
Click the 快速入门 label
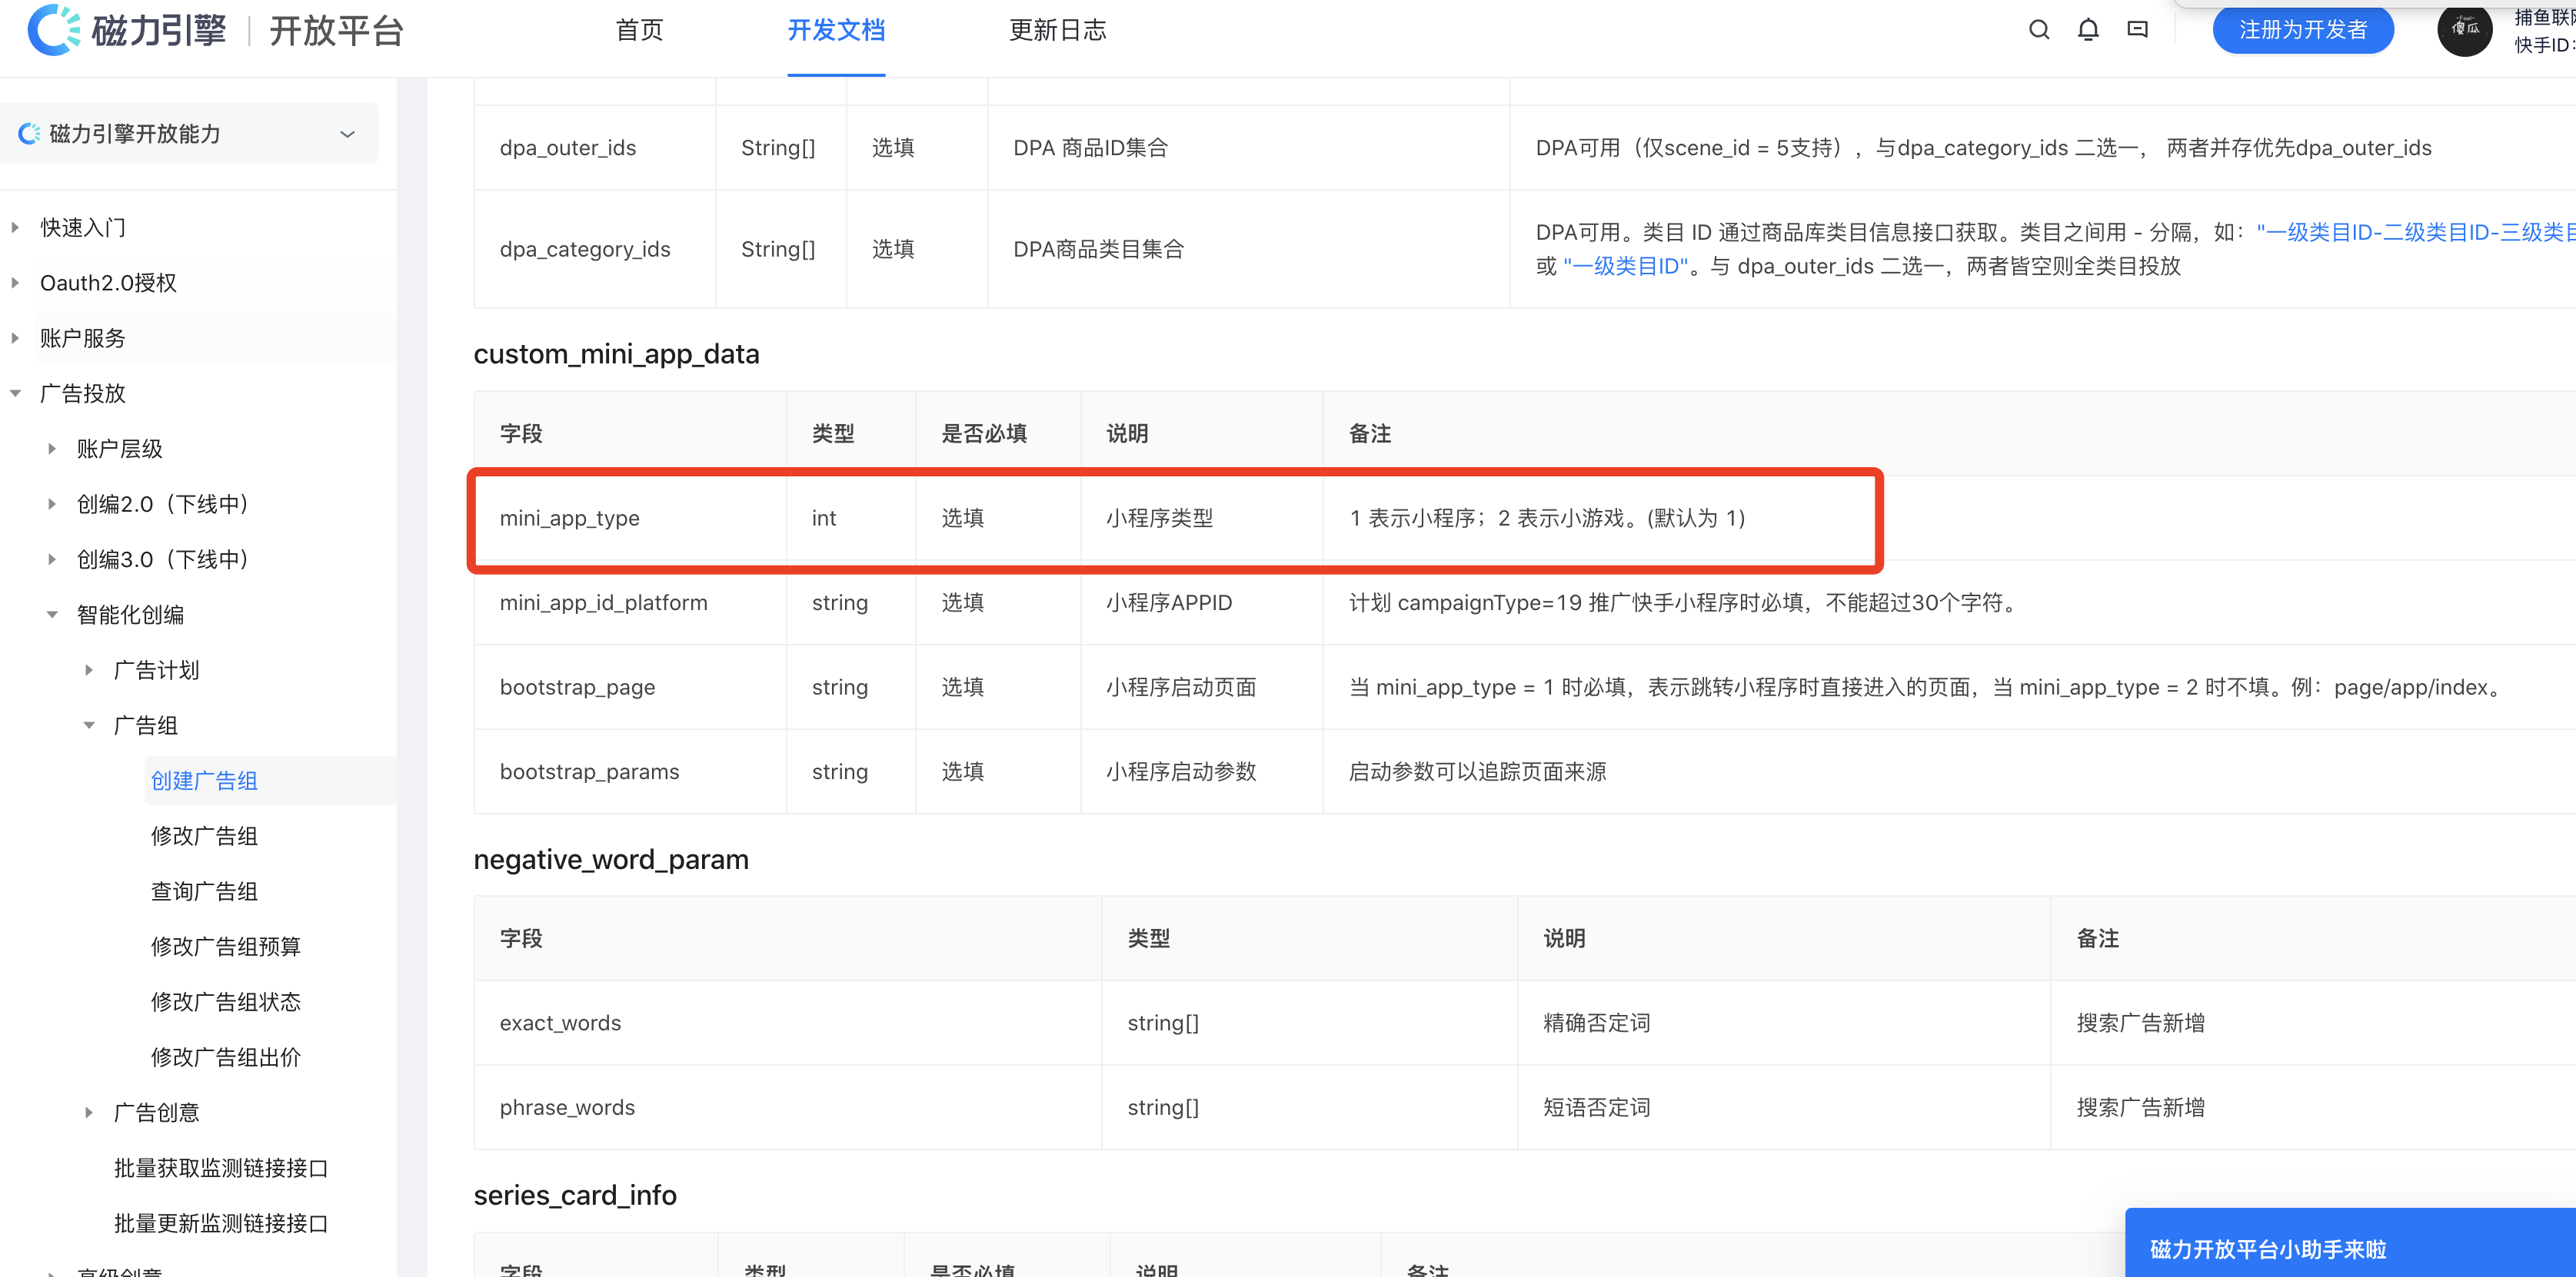point(83,228)
